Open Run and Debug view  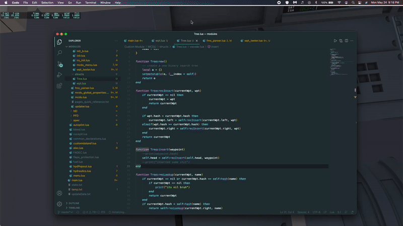59,75
